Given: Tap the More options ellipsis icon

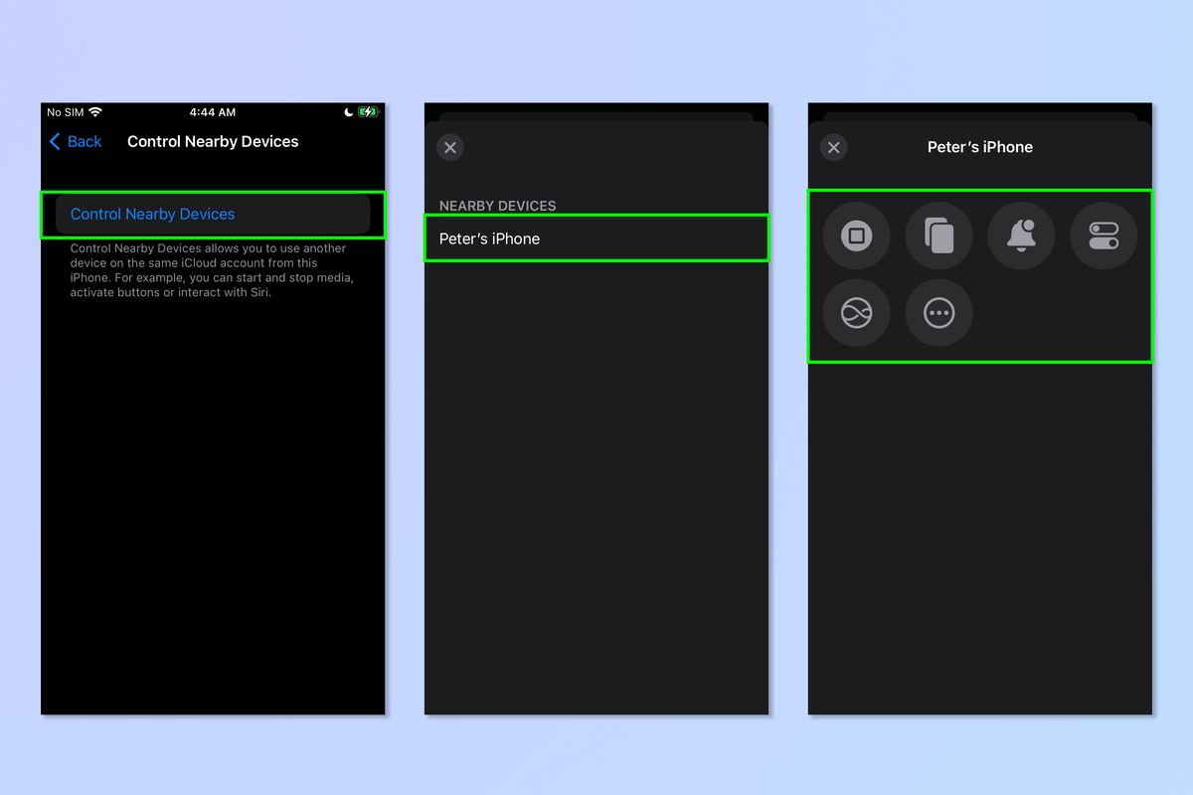Looking at the screenshot, I should 938,313.
